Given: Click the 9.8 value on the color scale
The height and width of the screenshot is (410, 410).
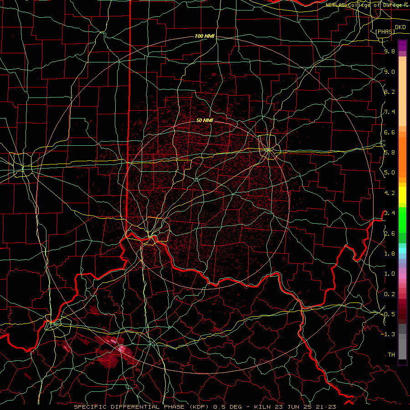Looking at the screenshot, I should point(389,51).
